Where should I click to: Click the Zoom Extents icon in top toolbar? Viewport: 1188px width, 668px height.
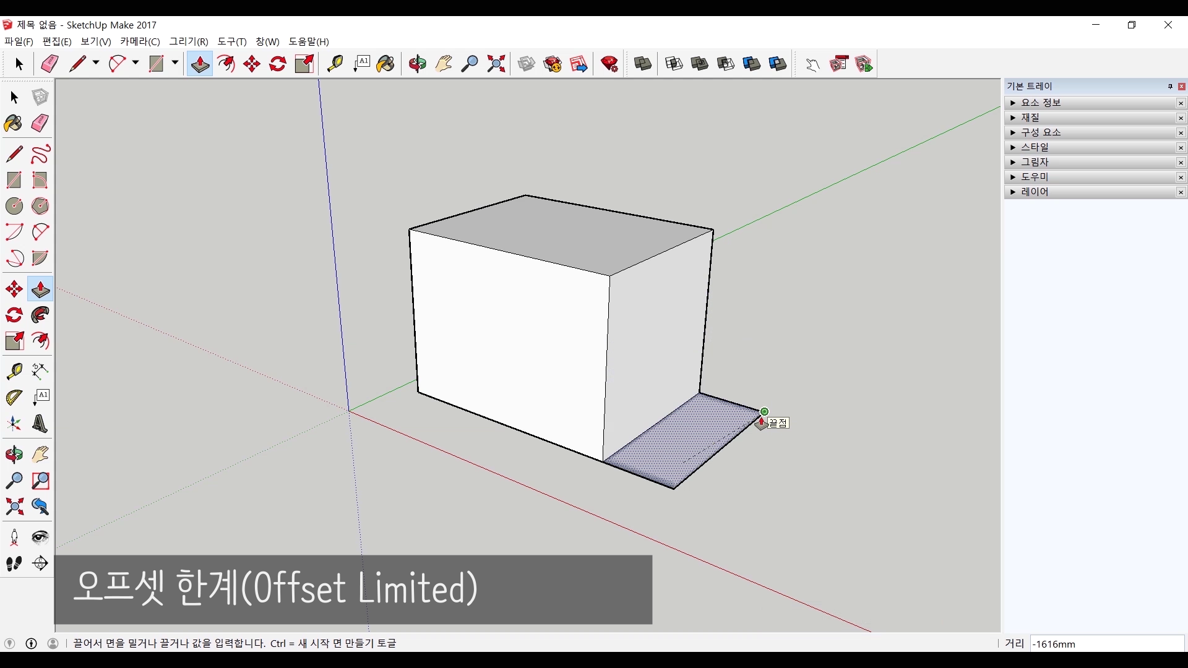coord(496,64)
